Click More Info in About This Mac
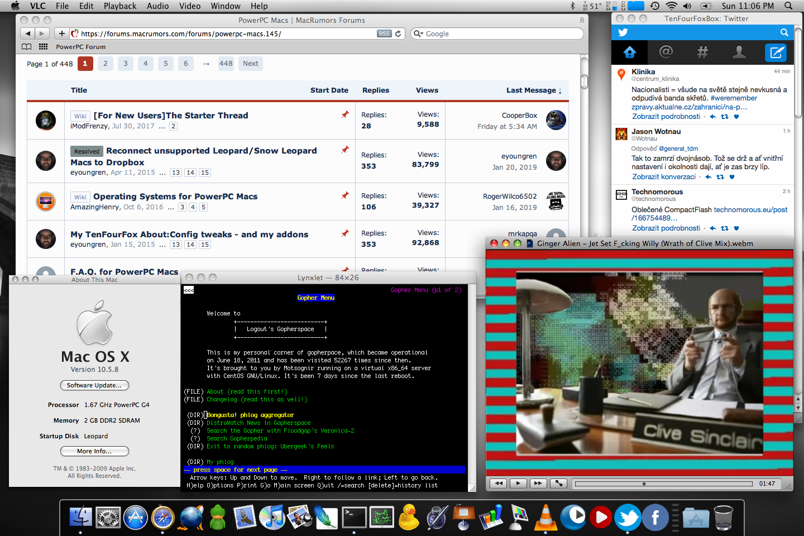Viewport: 804px width, 536px height. pyautogui.click(x=94, y=451)
